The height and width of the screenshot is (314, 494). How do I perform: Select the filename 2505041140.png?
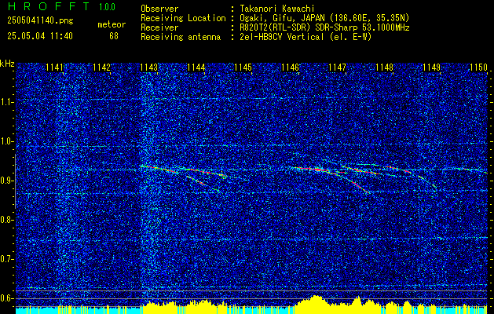[x=40, y=21]
